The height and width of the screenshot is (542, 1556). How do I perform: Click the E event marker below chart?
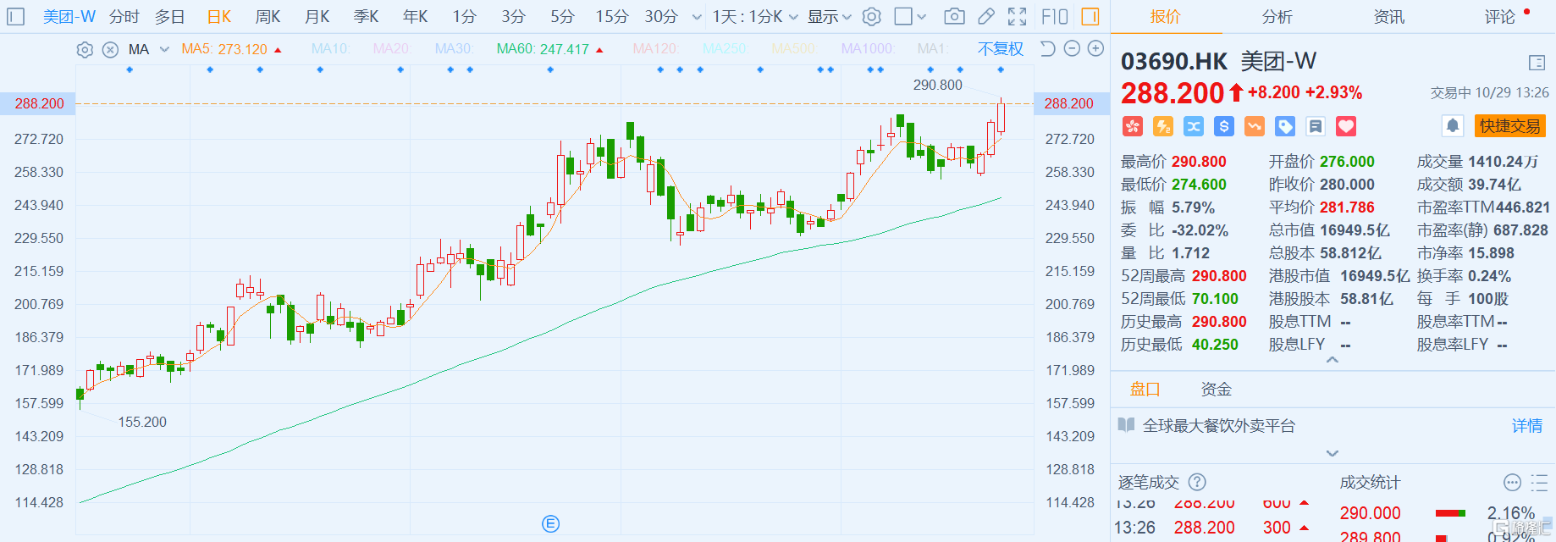(x=550, y=523)
